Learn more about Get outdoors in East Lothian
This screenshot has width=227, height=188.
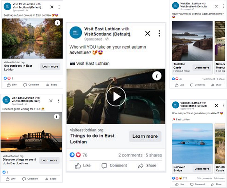click(x=50, y=66)
